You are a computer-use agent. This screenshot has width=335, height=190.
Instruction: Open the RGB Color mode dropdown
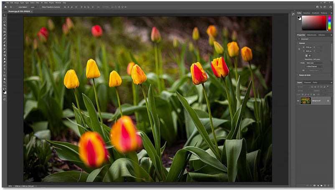tap(314, 63)
